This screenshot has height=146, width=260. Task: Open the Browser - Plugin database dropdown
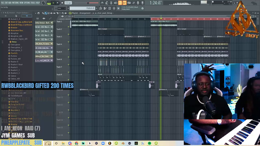click(19, 13)
